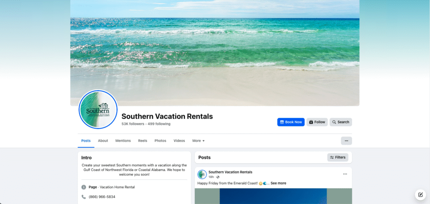Switch to the About tab

pos(103,141)
